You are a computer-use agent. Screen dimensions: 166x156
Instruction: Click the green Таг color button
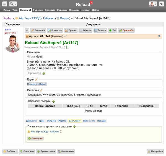coord(112,30)
